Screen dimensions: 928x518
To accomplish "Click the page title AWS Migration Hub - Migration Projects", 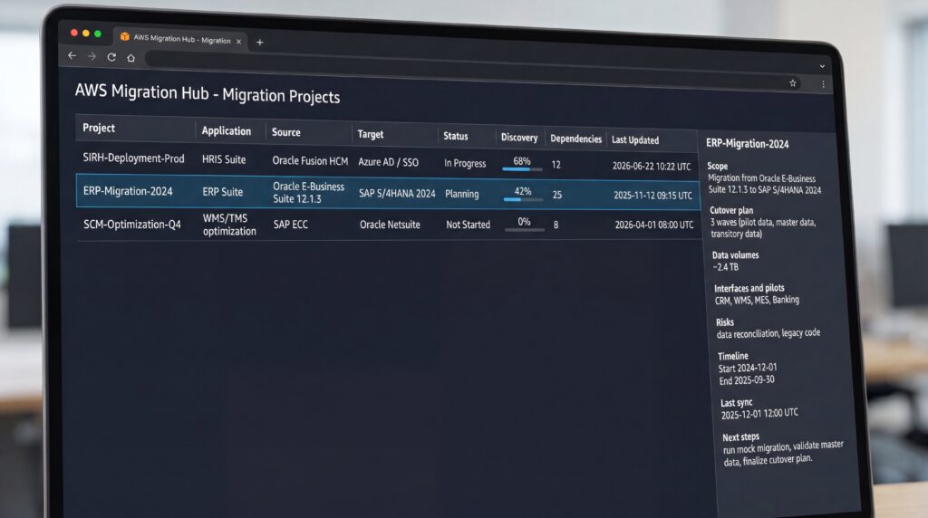I will tap(208, 93).
